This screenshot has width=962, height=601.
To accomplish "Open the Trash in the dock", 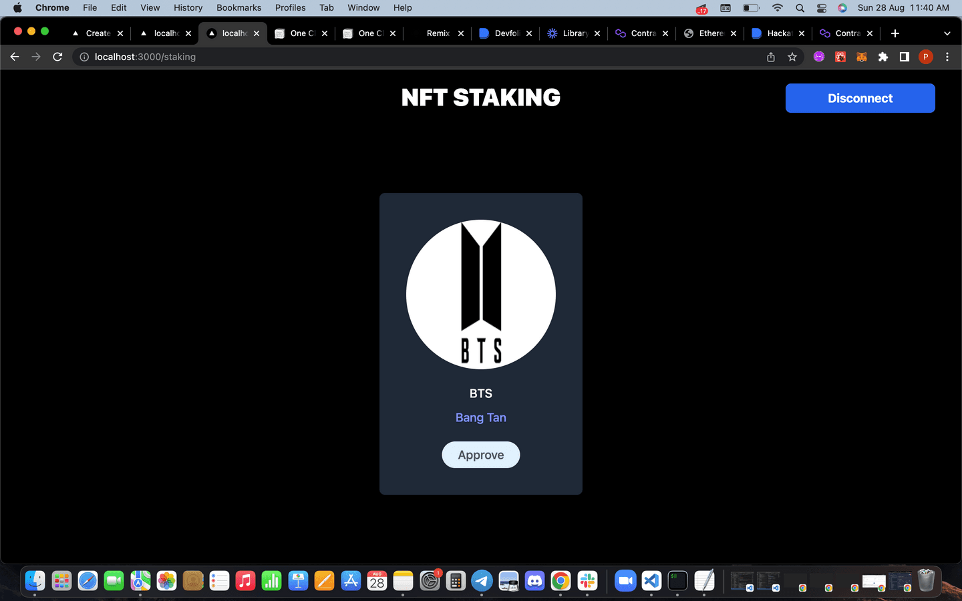I will [x=926, y=580].
